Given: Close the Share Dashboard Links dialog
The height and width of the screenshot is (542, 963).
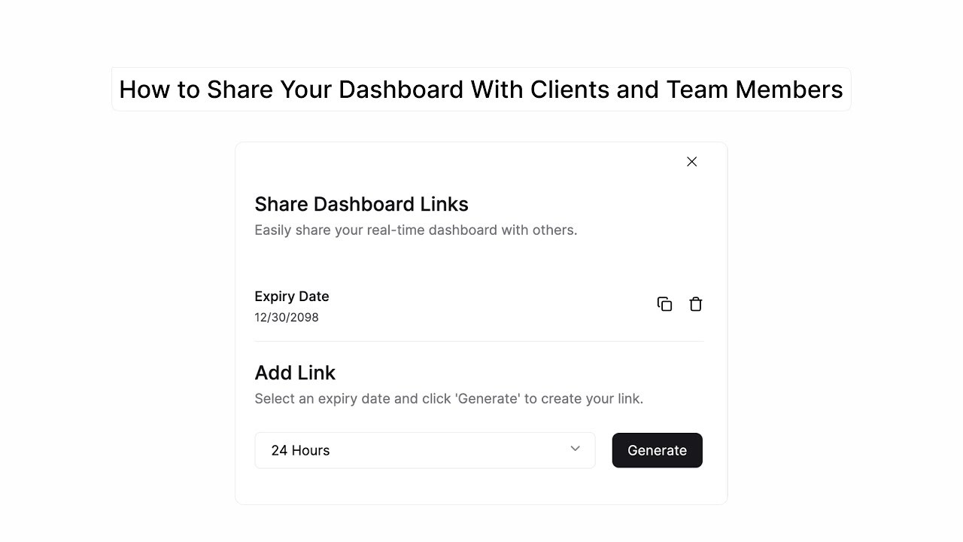Looking at the screenshot, I should tap(692, 162).
